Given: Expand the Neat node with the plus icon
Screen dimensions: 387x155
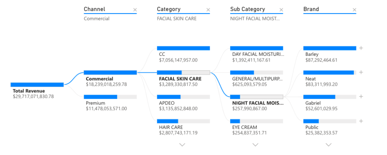Looking at the screenshot, I should [x=361, y=72].
